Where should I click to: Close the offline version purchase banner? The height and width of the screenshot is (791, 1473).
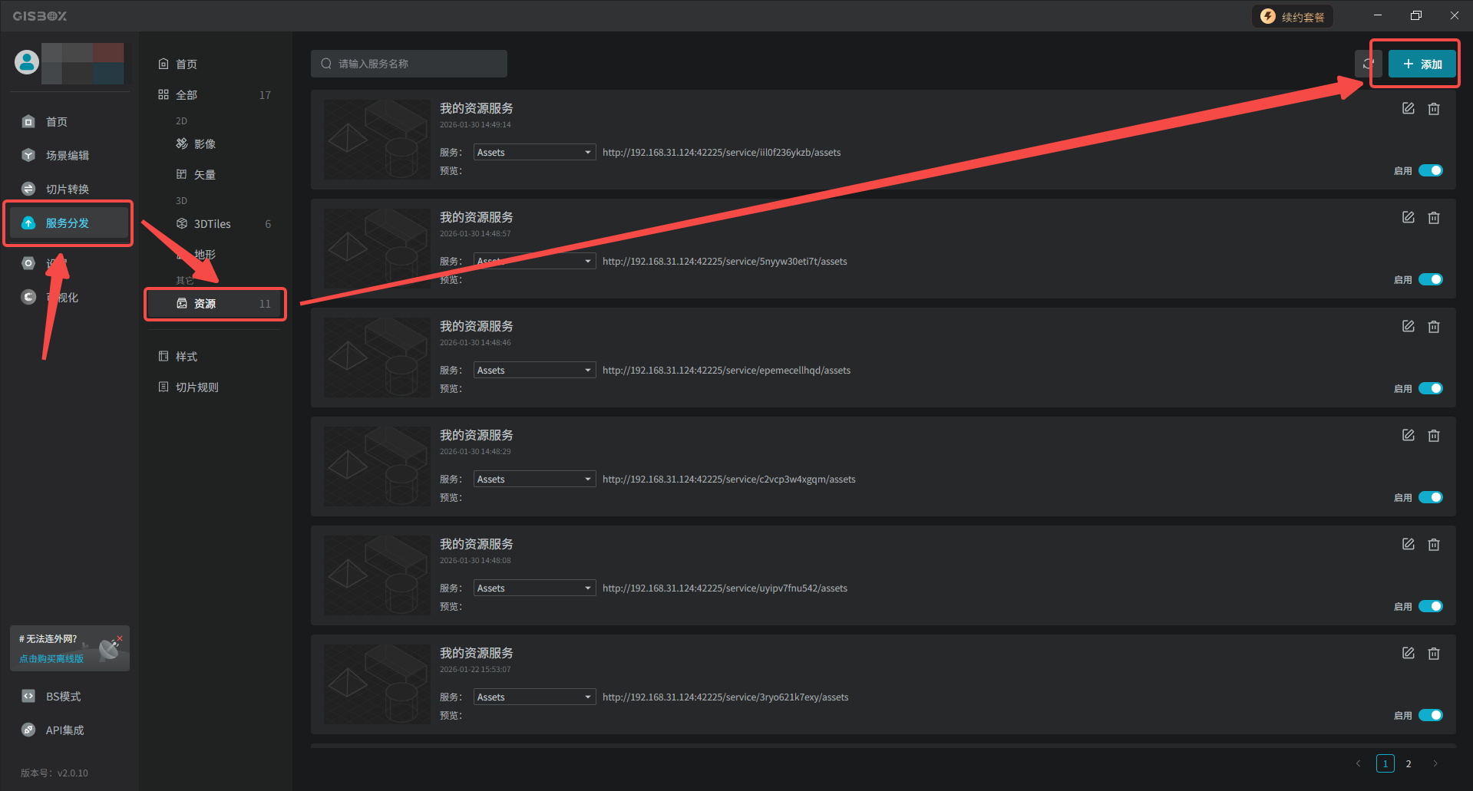(120, 638)
